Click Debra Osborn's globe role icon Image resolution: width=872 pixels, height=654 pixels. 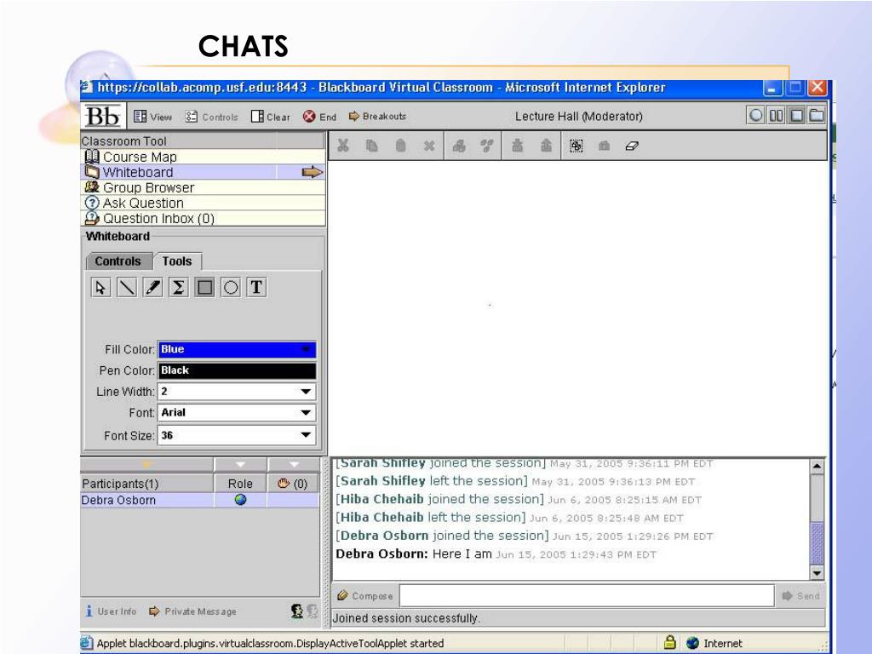[240, 500]
